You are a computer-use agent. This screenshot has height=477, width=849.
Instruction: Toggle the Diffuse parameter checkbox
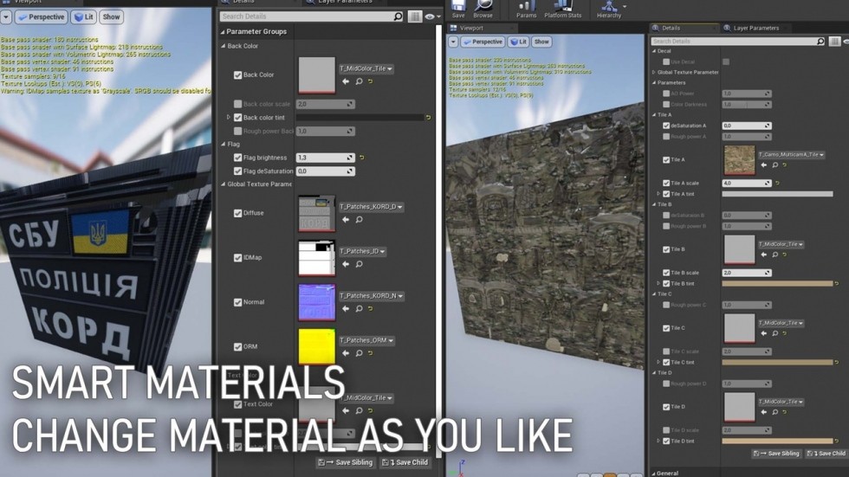(237, 213)
